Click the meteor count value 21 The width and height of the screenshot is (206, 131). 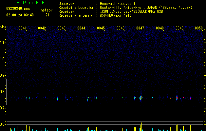click(47, 15)
